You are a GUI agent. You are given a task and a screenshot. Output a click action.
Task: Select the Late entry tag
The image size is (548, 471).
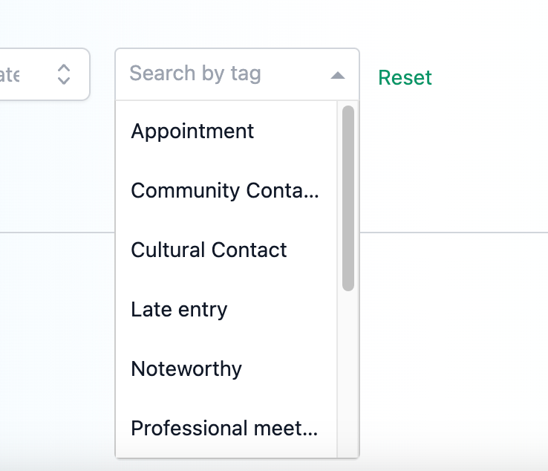coord(179,310)
